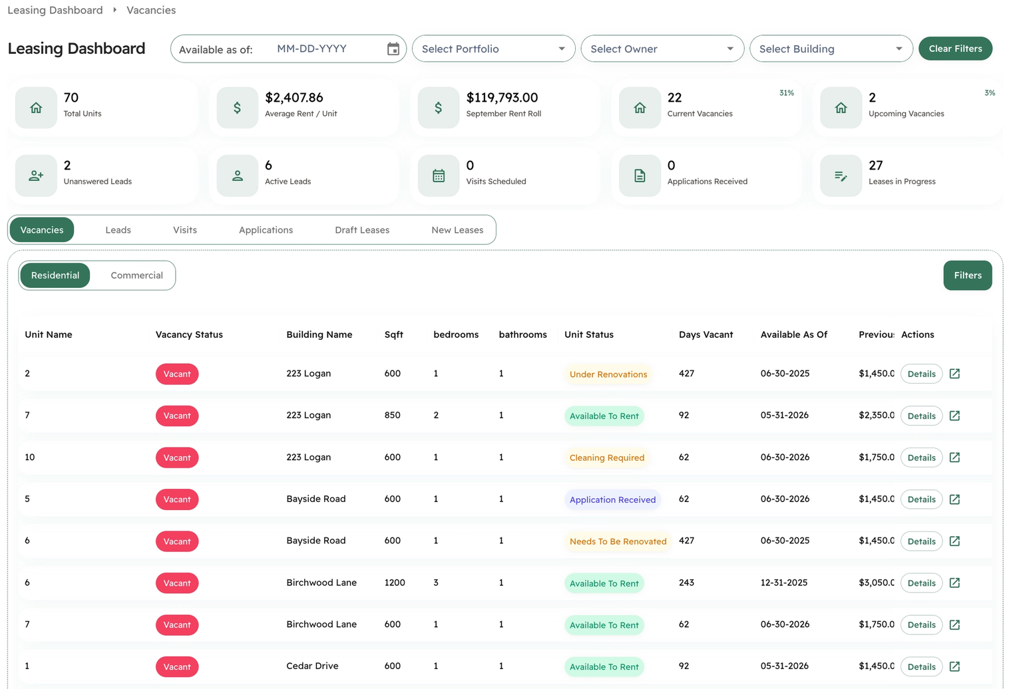Open external link for Birchwood Lane unit 6

(x=954, y=583)
